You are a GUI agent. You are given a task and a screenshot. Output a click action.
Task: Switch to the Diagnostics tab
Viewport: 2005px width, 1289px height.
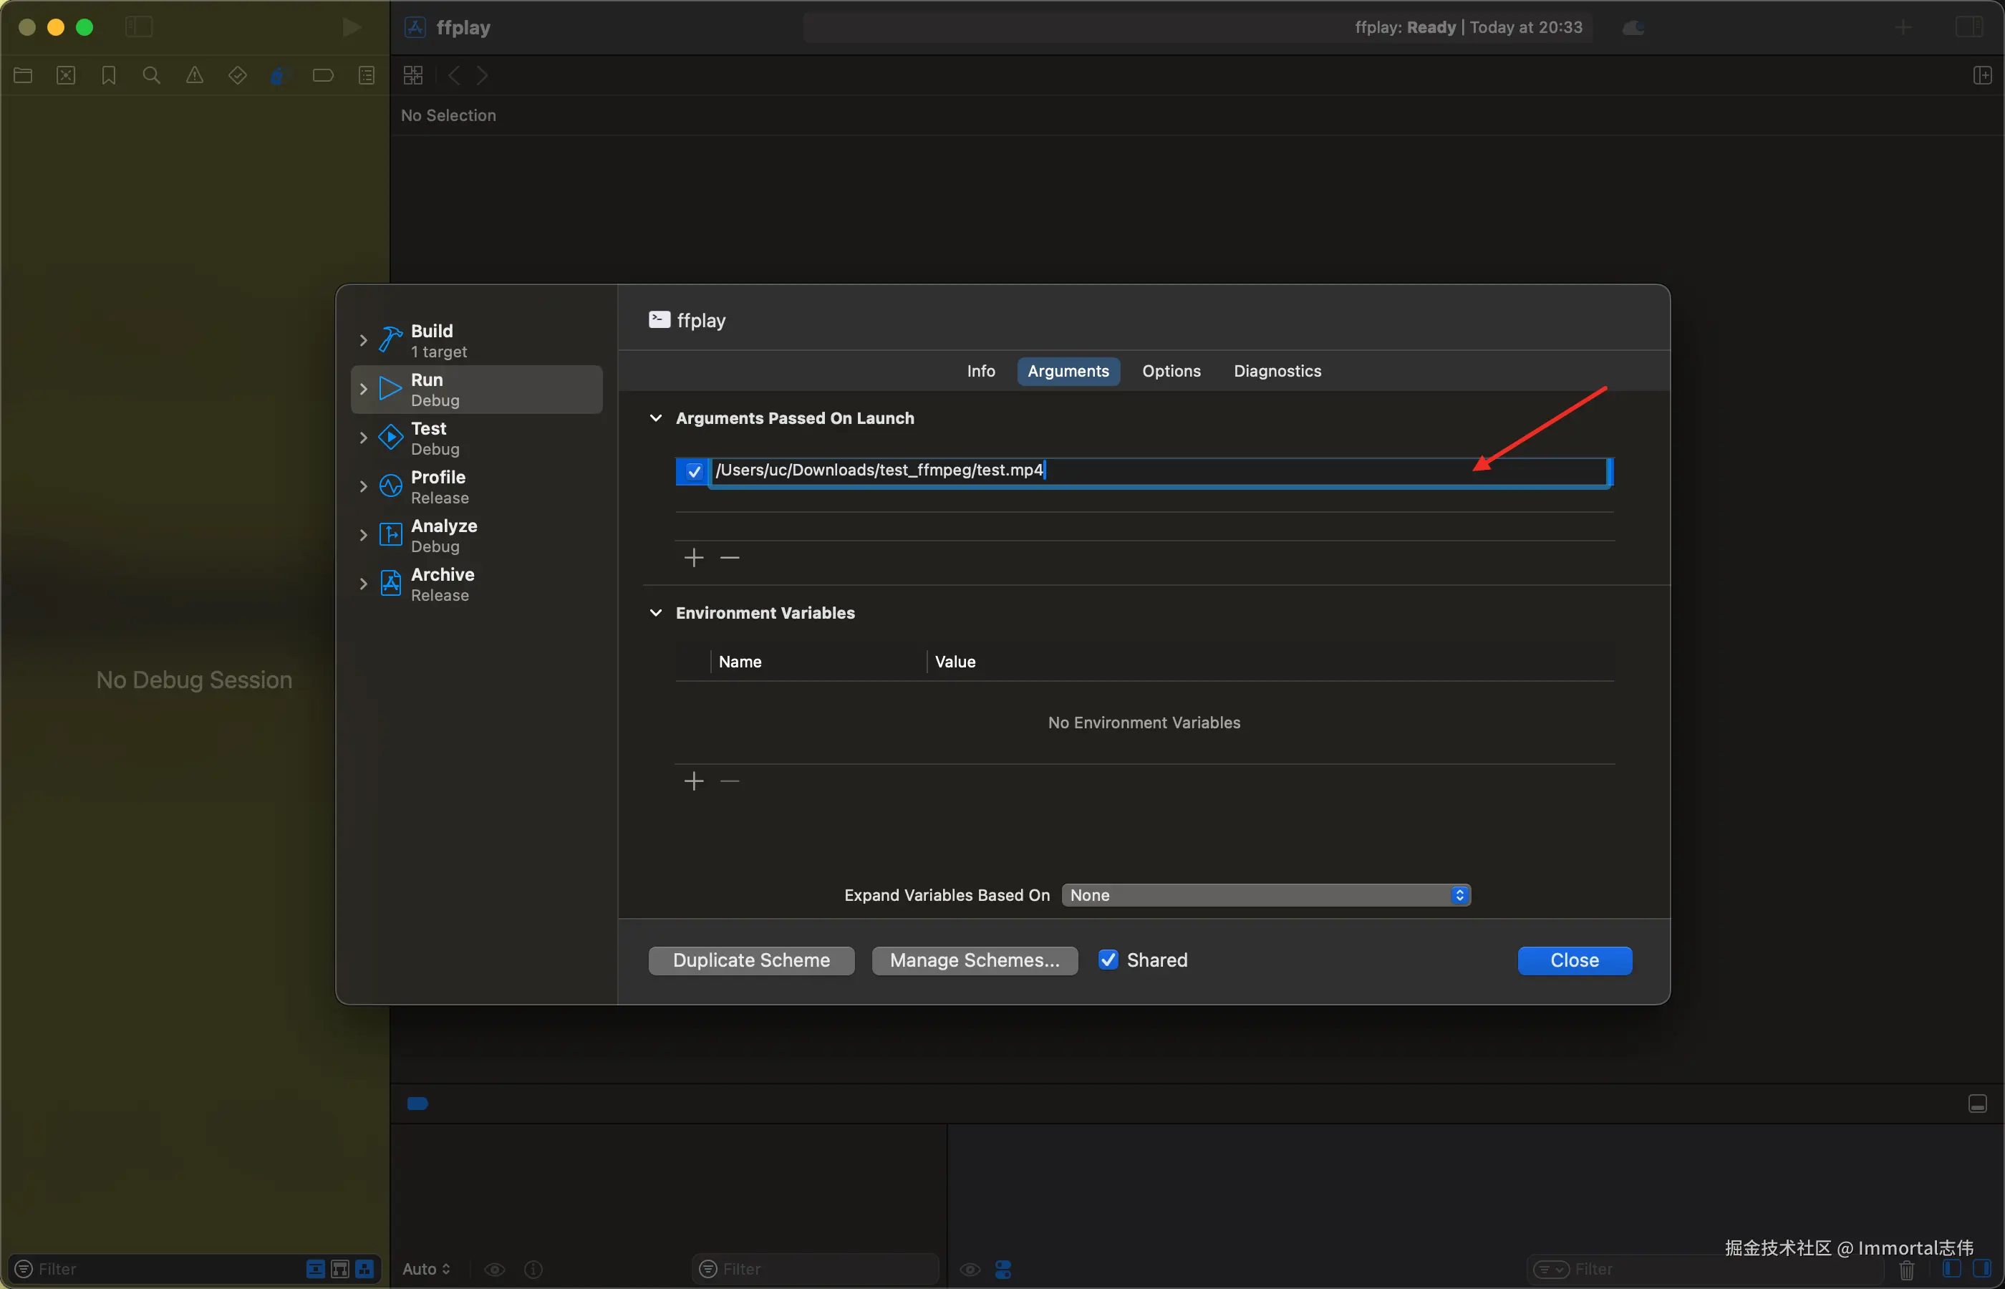[x=1277, y=371]
